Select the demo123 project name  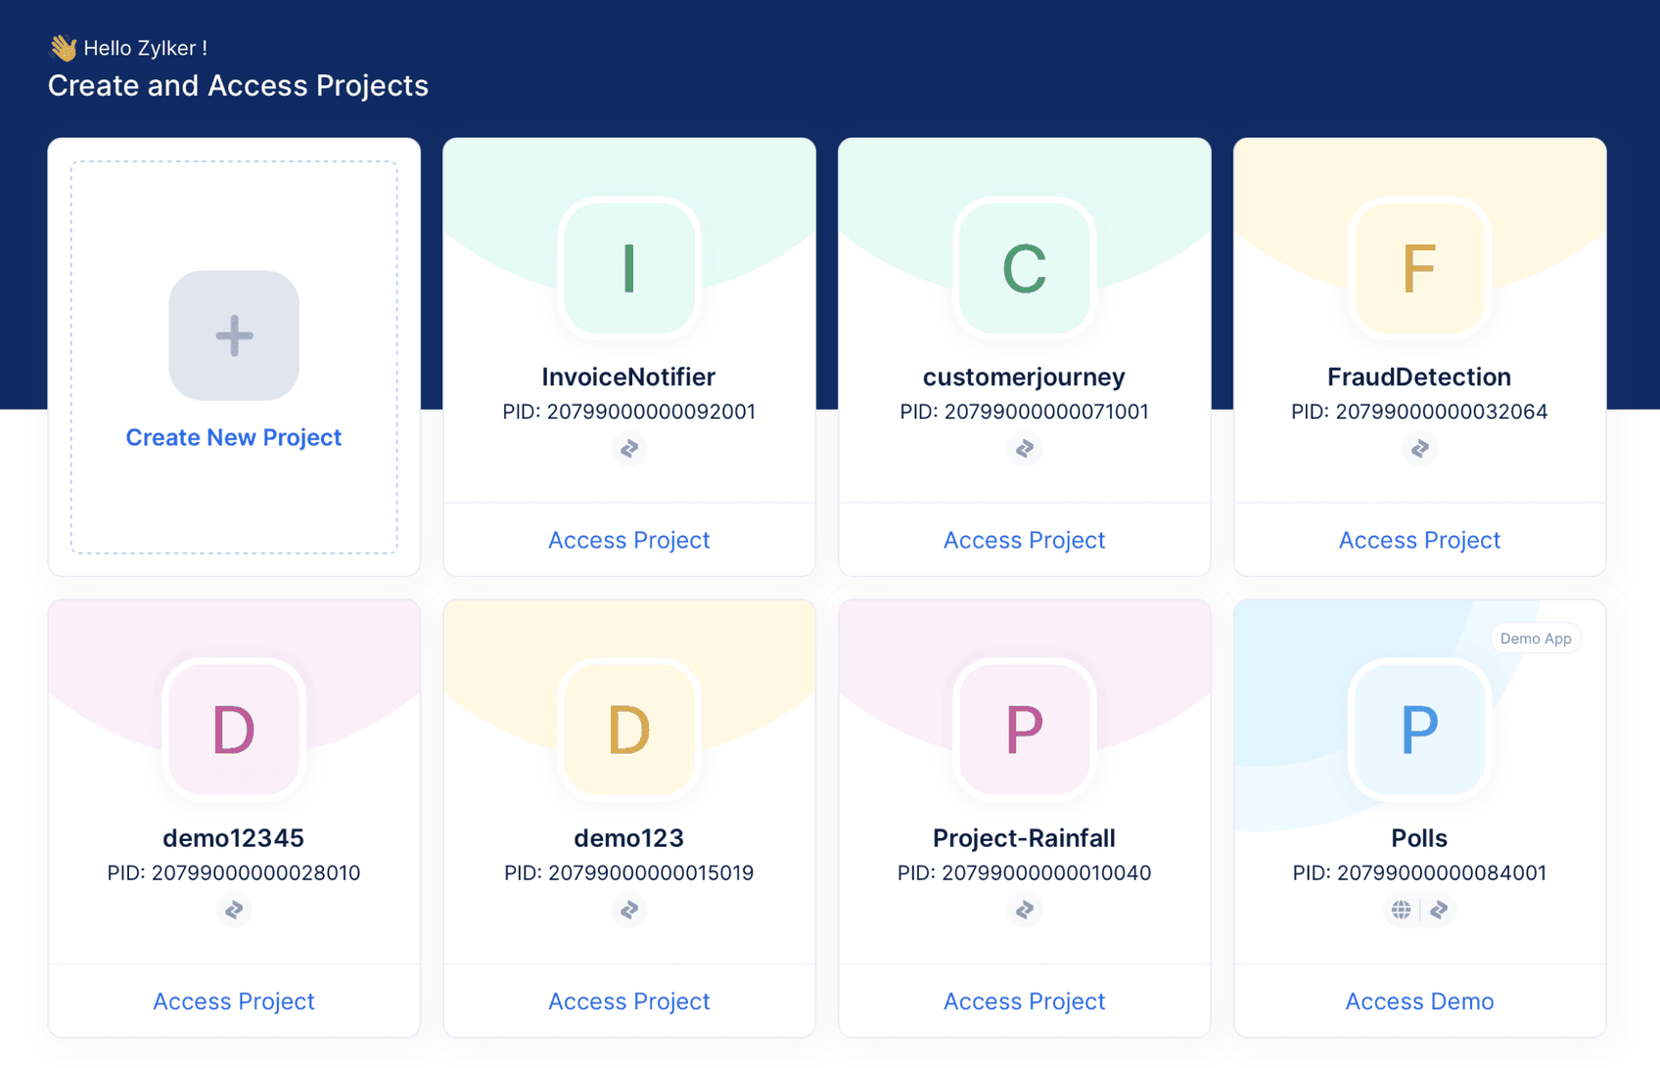pyautogui.click(x=629, y=838)
